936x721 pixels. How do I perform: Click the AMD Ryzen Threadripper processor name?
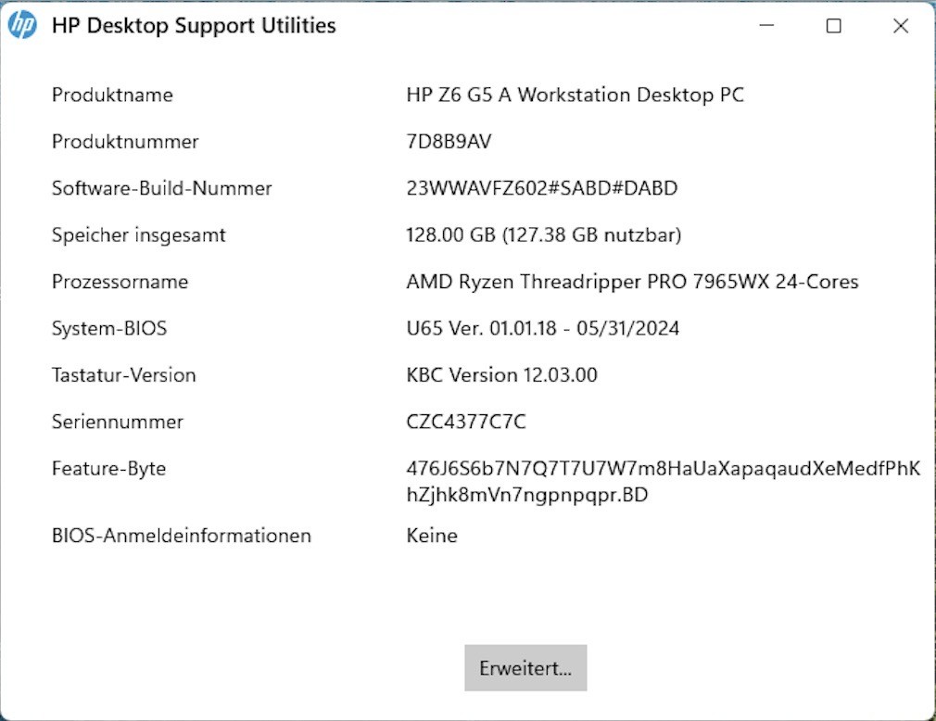(x=632, y=282)
